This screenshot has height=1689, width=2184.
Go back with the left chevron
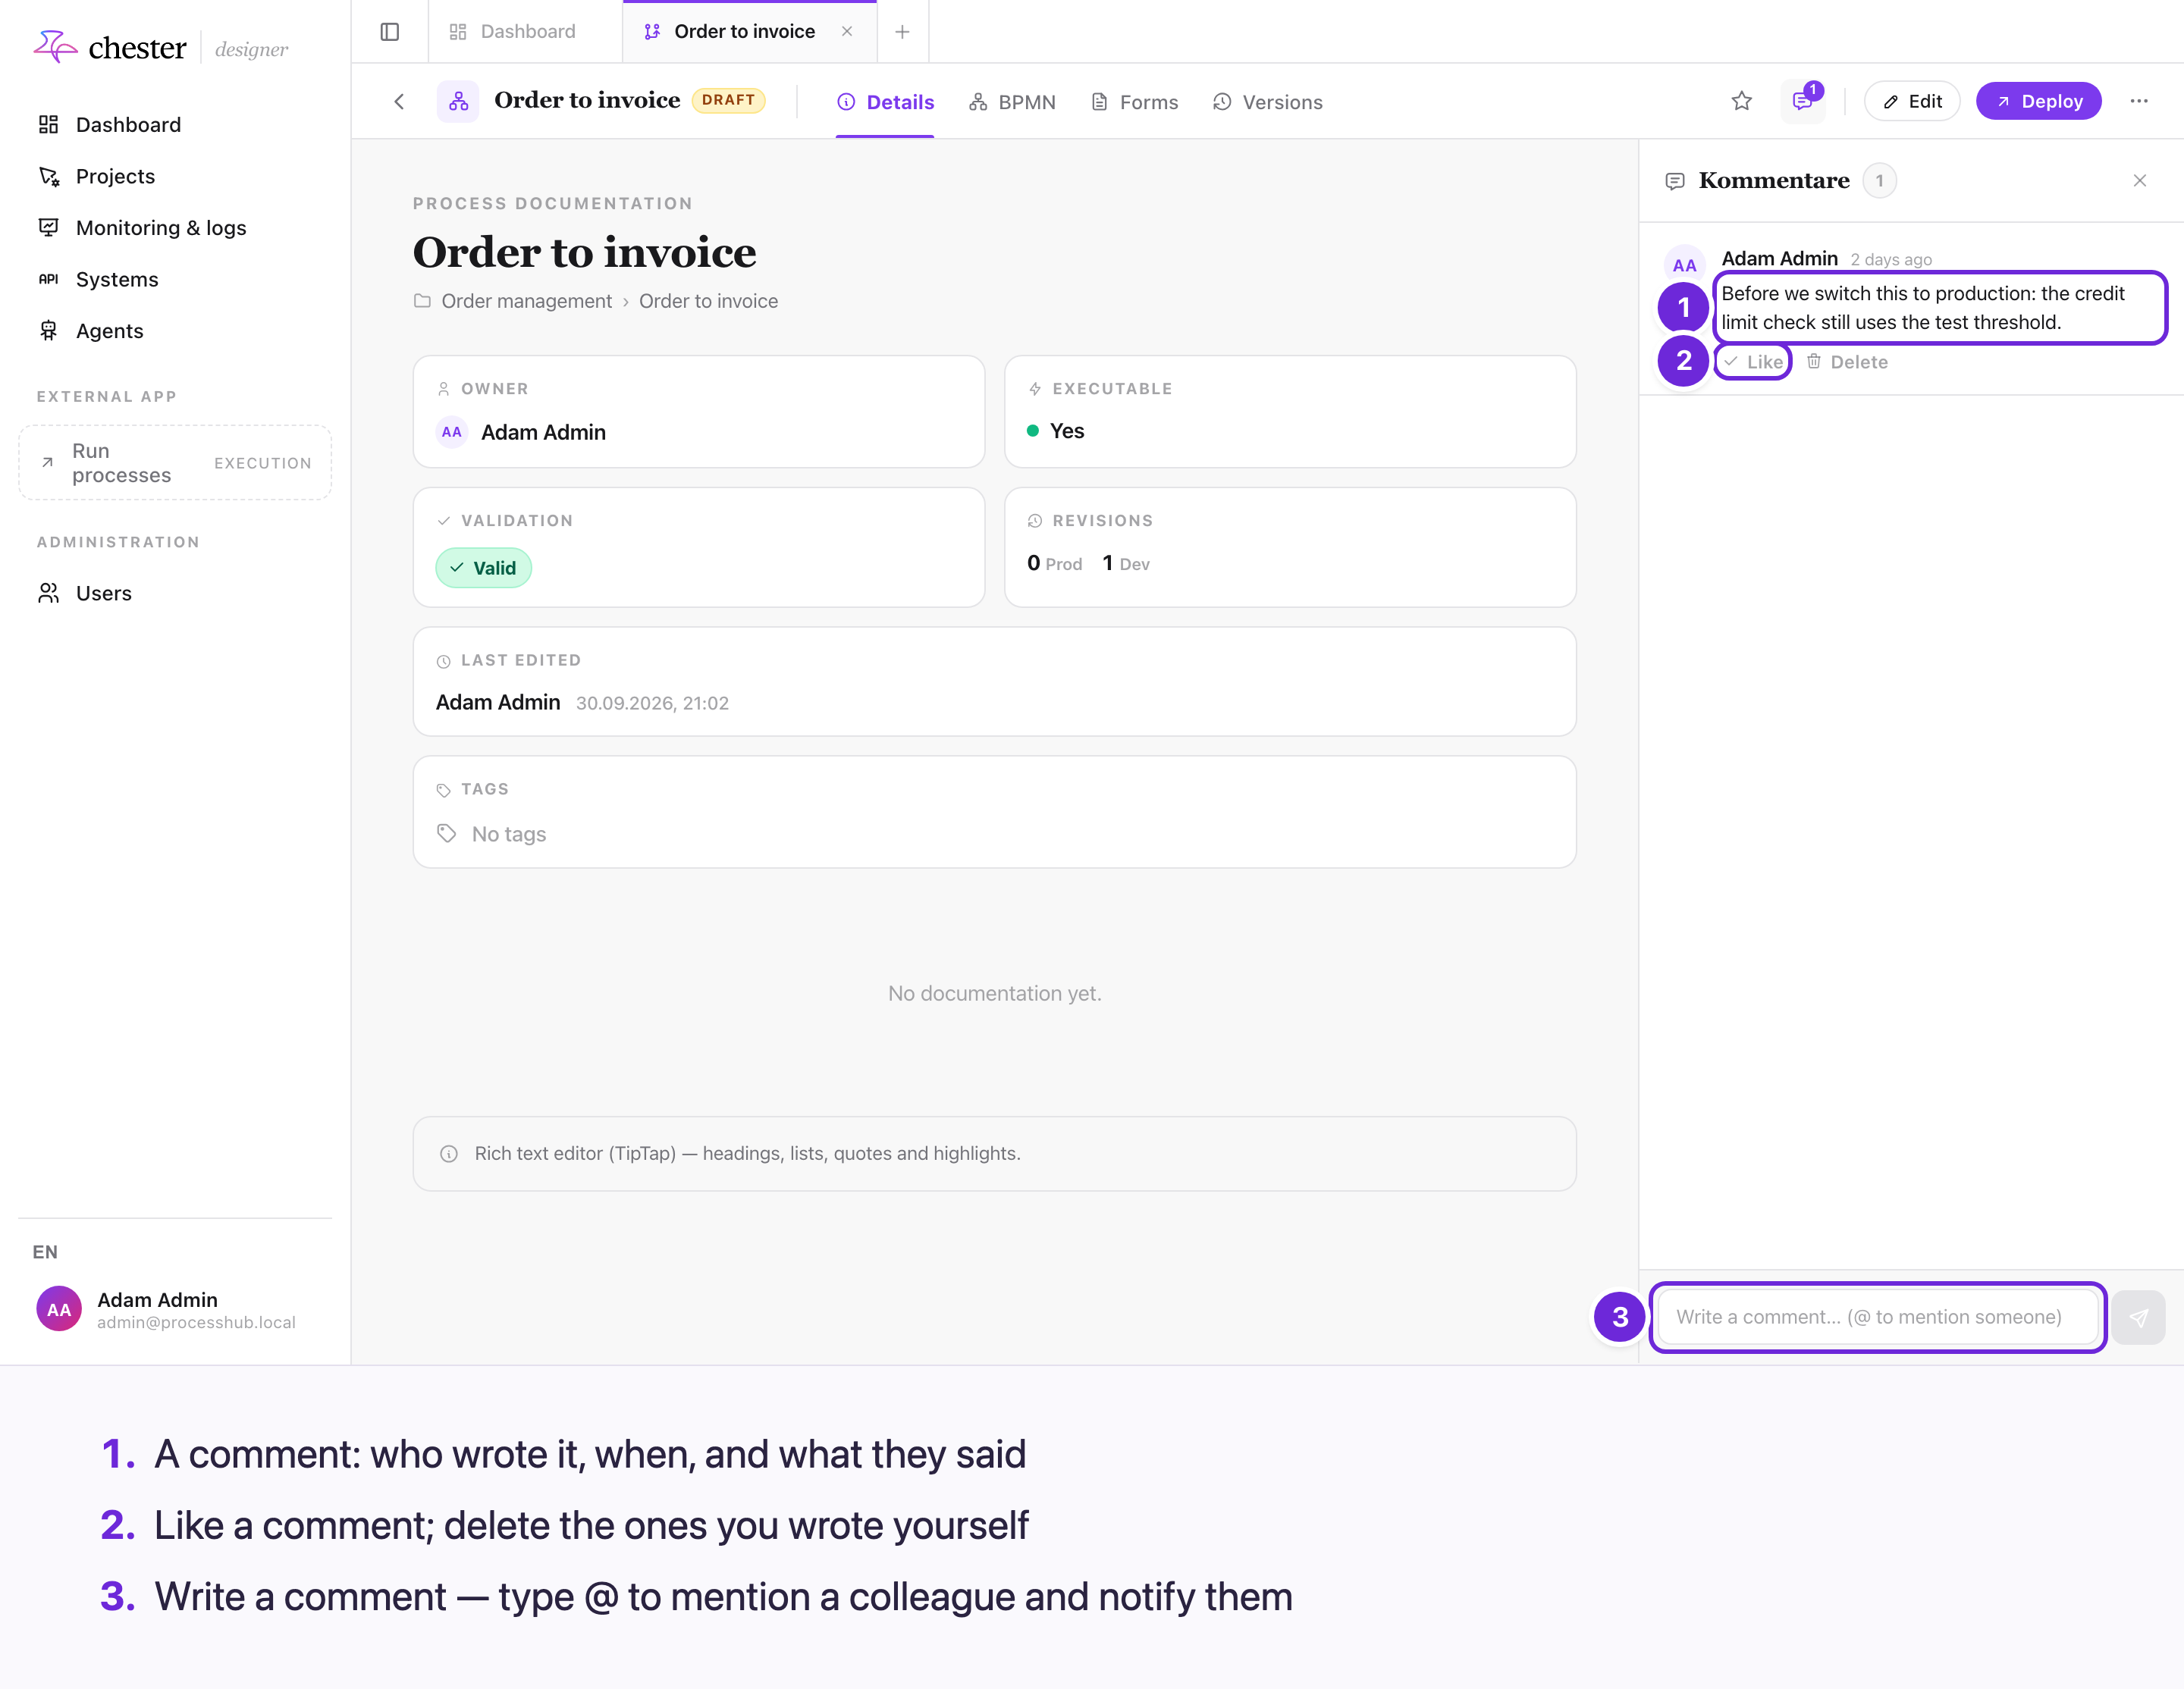click(x=399, y=102)
